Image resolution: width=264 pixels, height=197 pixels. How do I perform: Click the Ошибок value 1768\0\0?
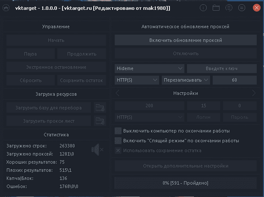point(69,186)
